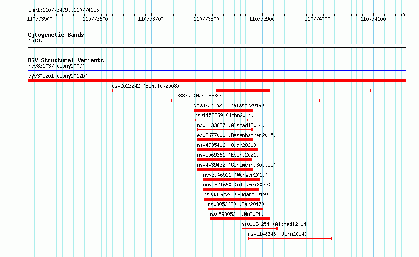Select the nsv3946511 red bar
This screenshot has height=257, width=419.
(232, 179)
